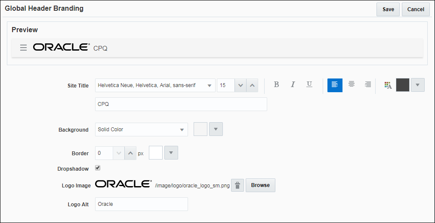Open the Site Title text color dropdown arrow
Screen dimensions: 435x223
pyautogui.click(x=417, y=85)
